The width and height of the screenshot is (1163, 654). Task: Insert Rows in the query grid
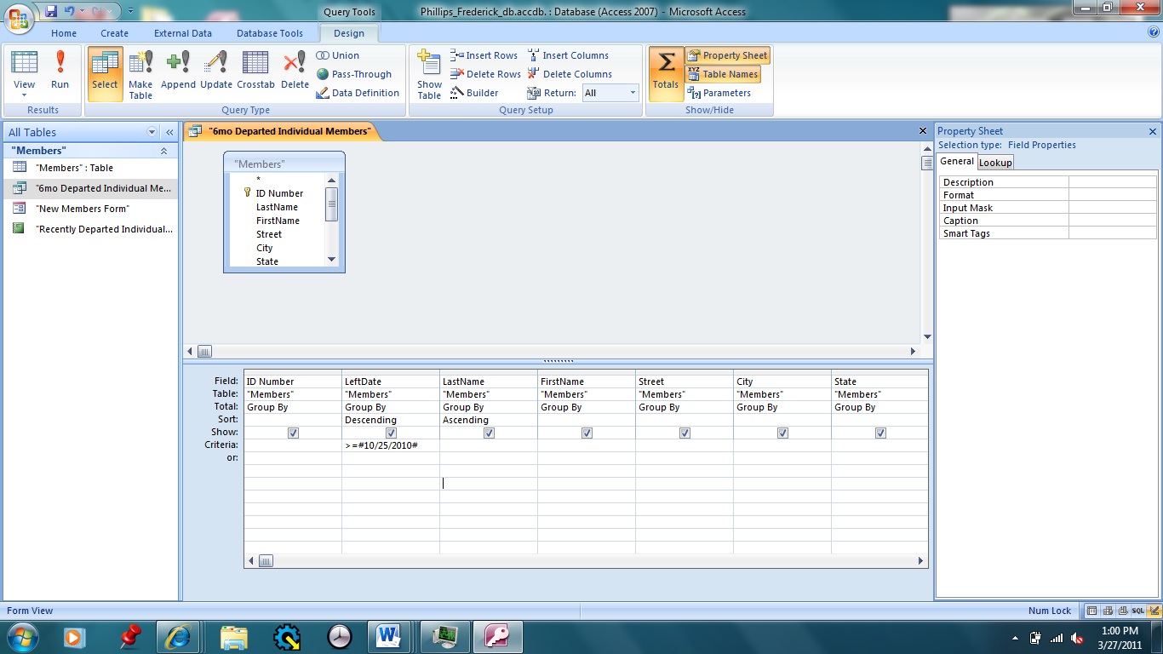click(484, 55)
